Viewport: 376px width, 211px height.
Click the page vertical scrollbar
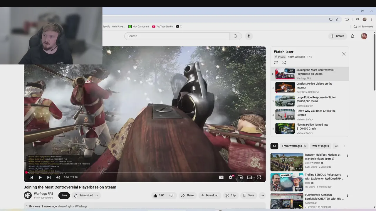pos(374,62)
